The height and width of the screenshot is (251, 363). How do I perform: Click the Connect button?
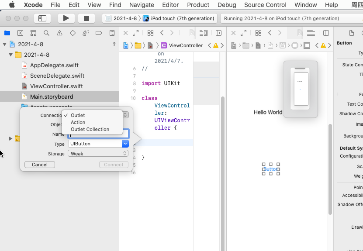(114, 165)
